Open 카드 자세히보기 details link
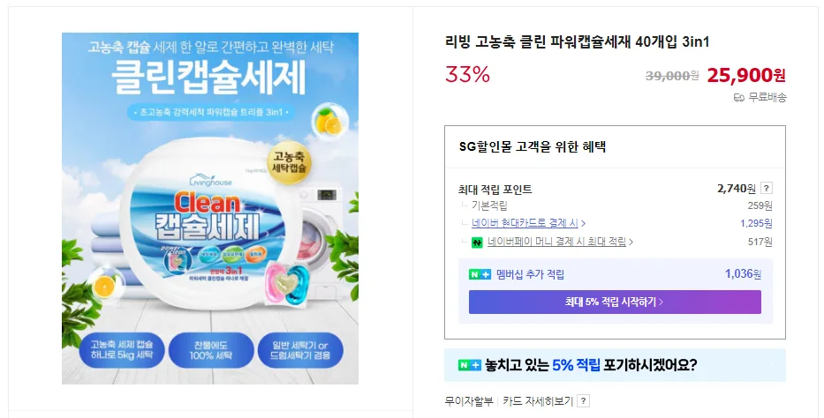 coord(538,401)
